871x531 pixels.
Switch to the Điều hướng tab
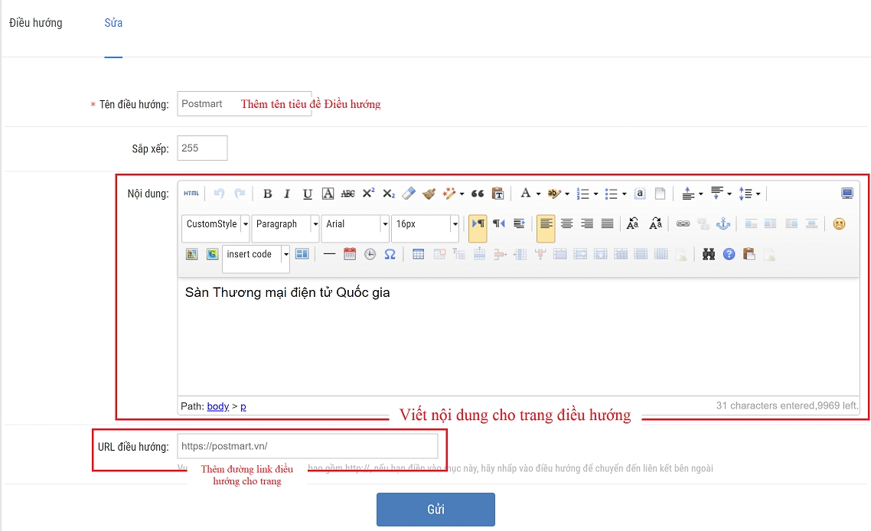coord(36,23)
